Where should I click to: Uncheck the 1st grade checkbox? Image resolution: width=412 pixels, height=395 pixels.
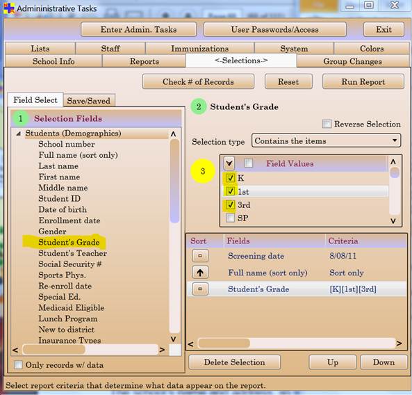click(231, 191)
